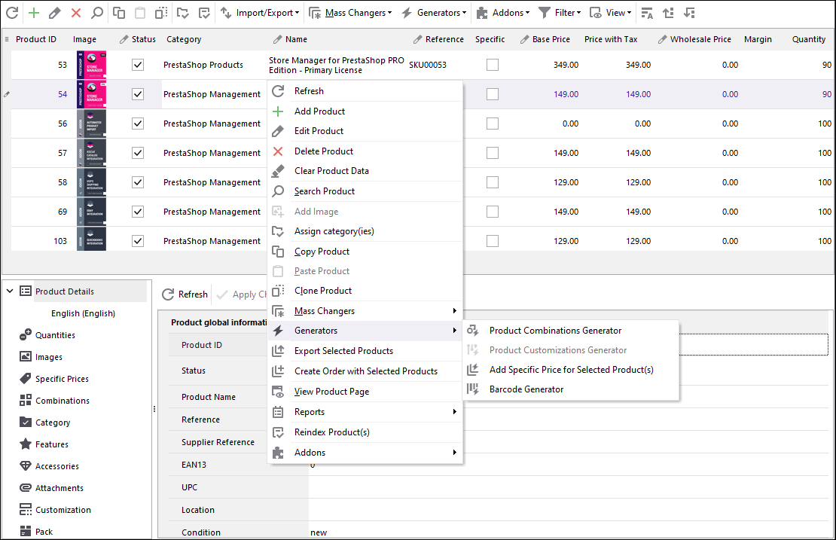The height and width of the screenshot is (540, 836).
Task: Choose View Product Page menu entry
Action: pos(366,392)
